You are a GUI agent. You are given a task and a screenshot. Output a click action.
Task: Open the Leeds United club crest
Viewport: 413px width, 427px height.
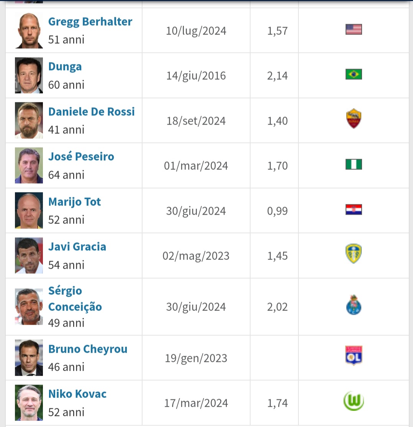[x=353, y=254]
